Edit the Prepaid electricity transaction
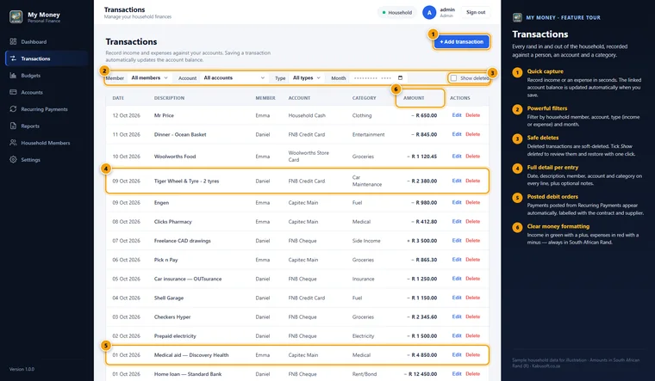Viewport: 655px width, 381px height. [x=457, y=335]
